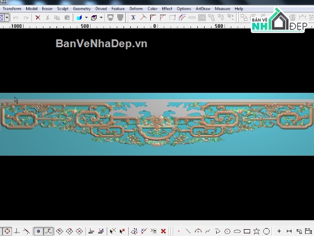Toggle the red axis snap button

coord(48,231)
